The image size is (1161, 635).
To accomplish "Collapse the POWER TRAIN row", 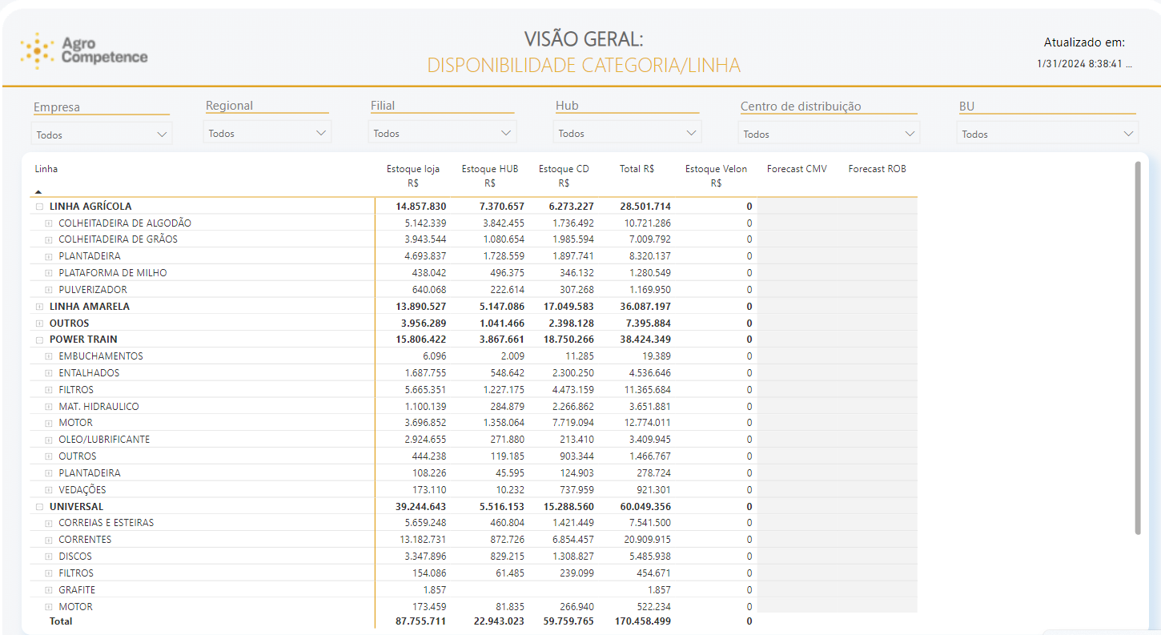I will point(39,340).
